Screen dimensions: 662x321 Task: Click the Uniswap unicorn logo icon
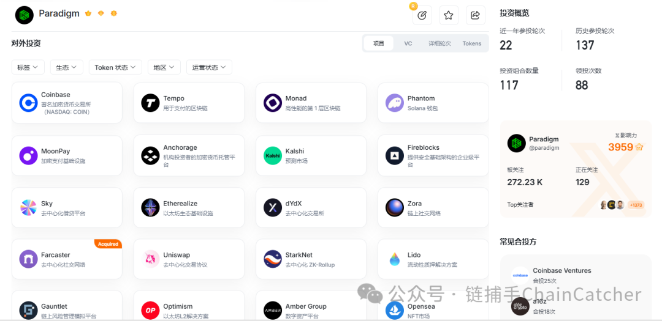point(150,259)
